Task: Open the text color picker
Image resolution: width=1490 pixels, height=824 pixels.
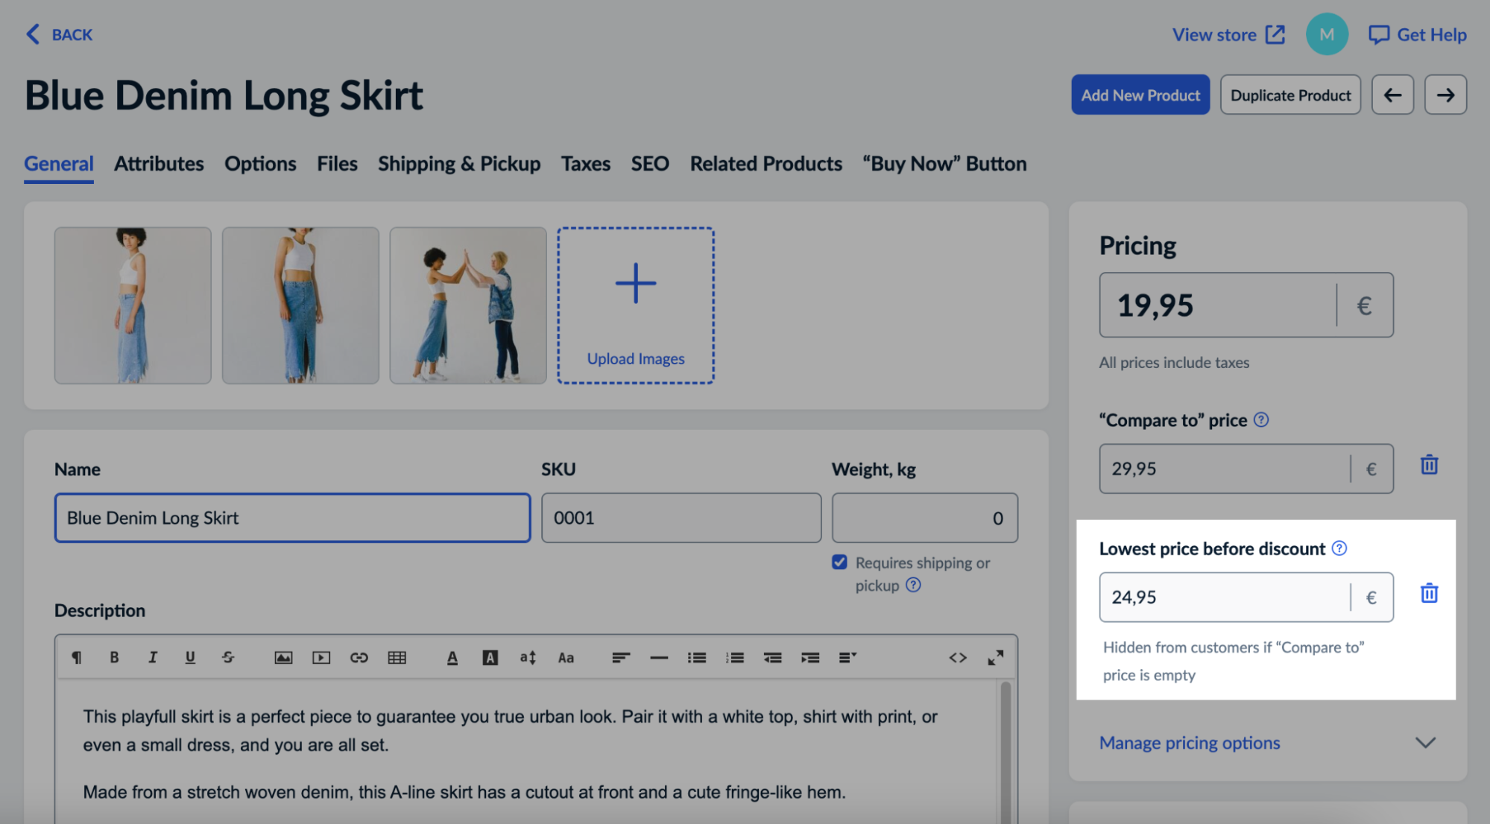Action: (452, 657)
